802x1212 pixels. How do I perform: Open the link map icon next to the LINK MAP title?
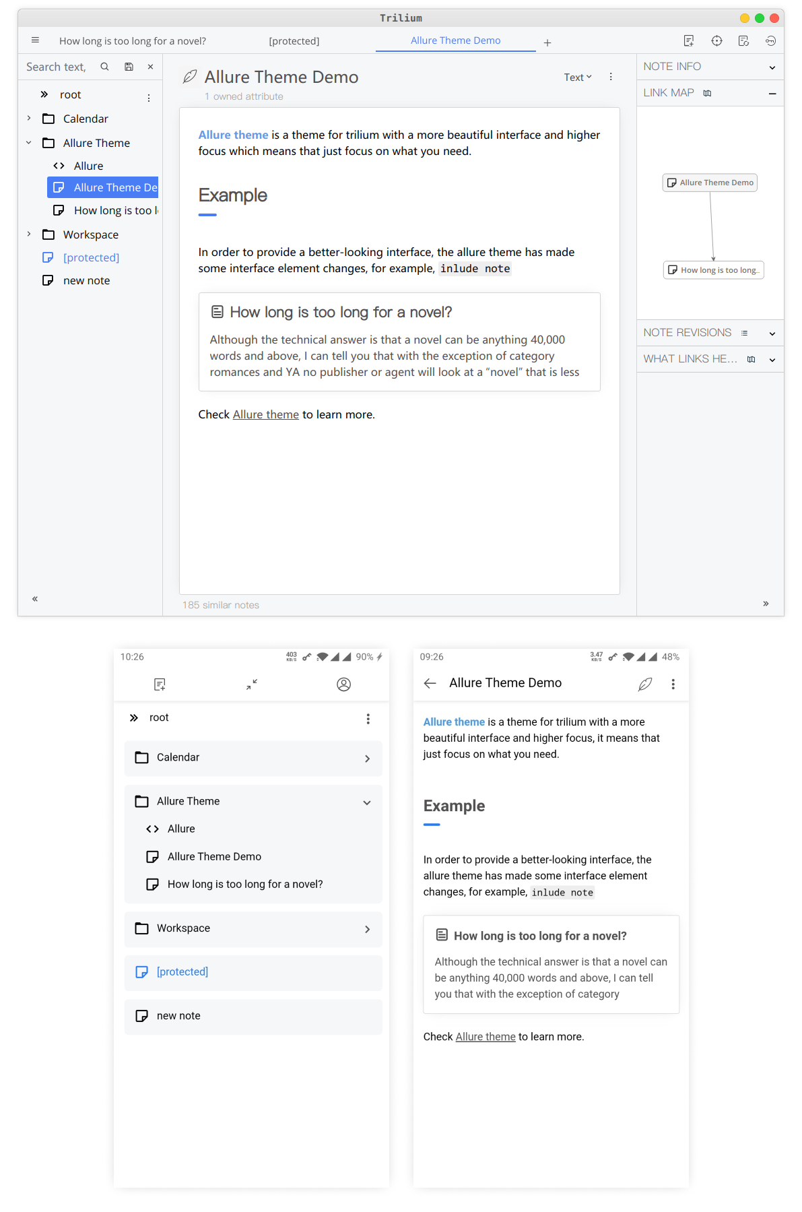click(x=707, y=93)
